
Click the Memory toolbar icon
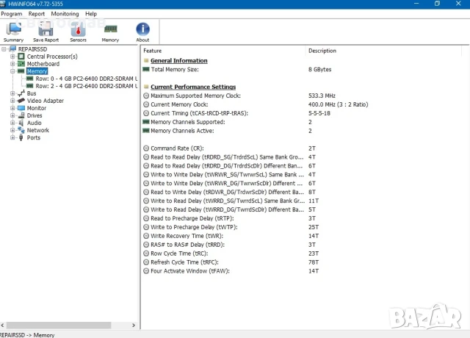(x=110, y=31)
